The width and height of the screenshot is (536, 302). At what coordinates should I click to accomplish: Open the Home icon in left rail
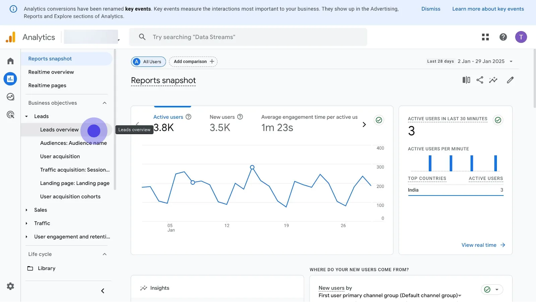pos(10,61)
